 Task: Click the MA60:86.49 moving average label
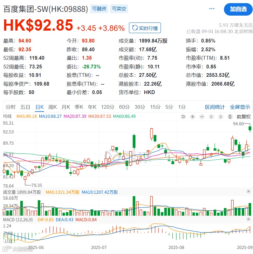click(124, 116)
